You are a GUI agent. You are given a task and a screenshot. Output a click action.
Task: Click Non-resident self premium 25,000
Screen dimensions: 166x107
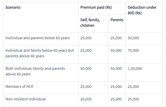click(86, 99)
